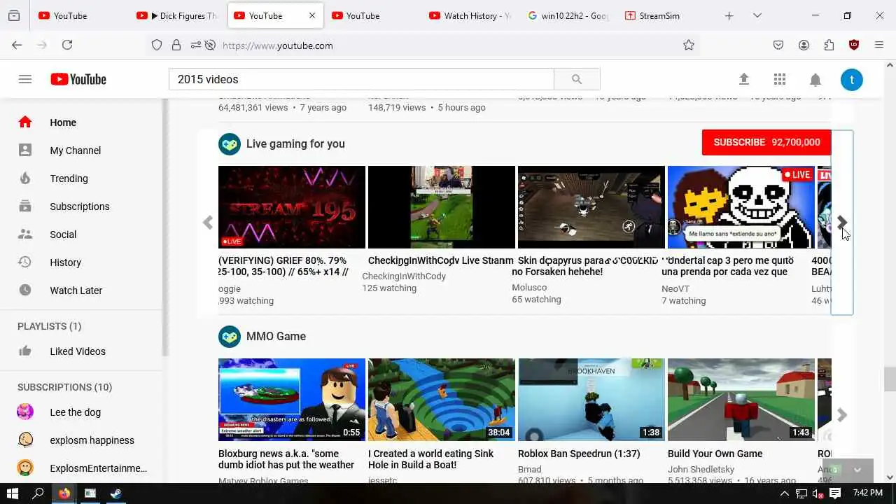Open the Firefox extensions puzzle icon
This screenshot has height=504, width=896.
click(x=829, y=45)
